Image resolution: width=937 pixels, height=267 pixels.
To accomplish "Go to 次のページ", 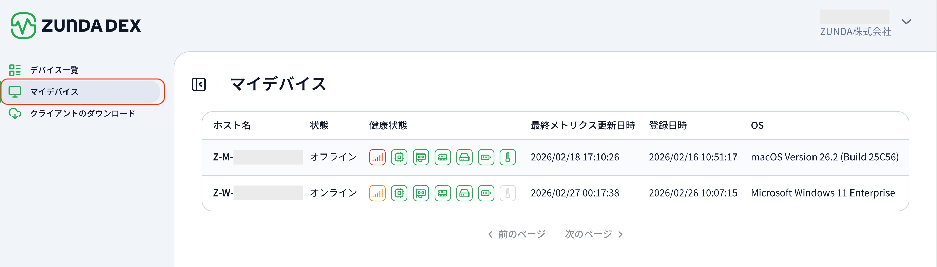I will click(594, 234).
